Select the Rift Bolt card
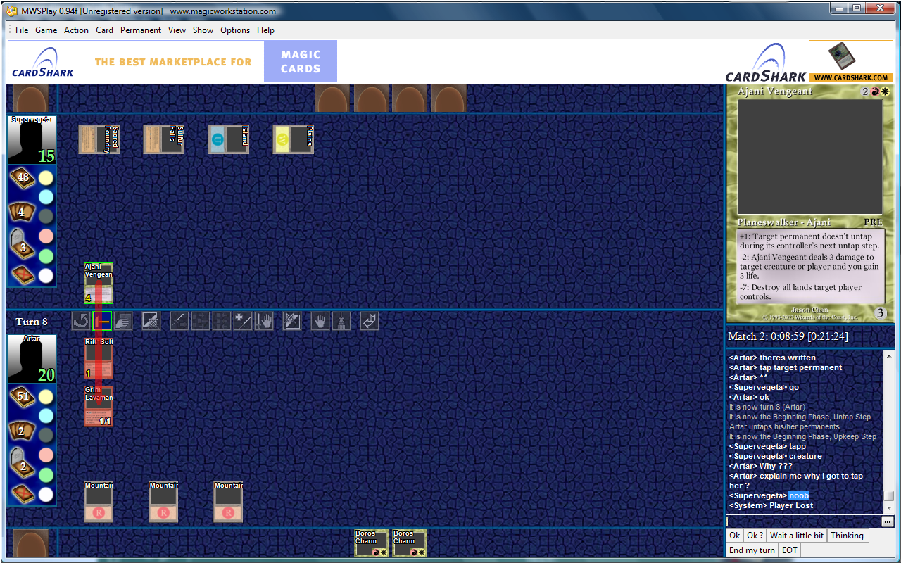The image size is (901, 563). pos(99,359)
